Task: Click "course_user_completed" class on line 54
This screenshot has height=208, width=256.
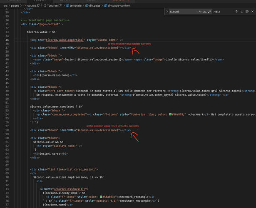Action: [x=69, y=114]
